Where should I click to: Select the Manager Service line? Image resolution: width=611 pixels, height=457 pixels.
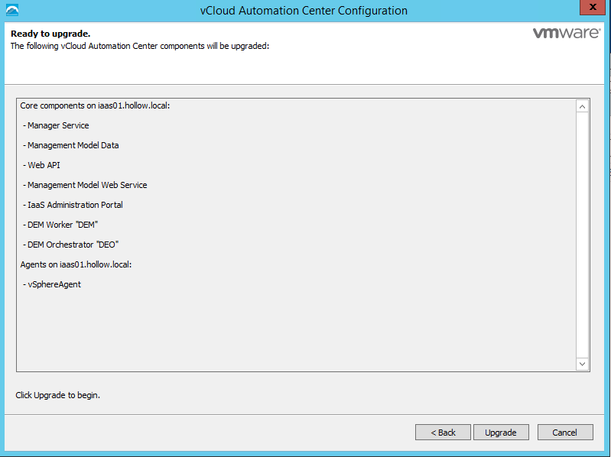click(57, 125)
